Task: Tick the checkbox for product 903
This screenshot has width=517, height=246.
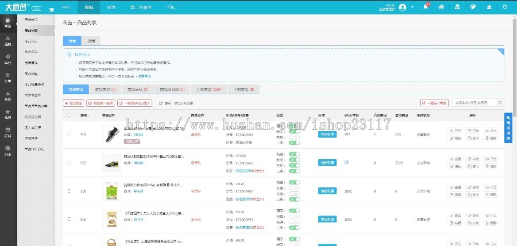Action: (69, 134)
